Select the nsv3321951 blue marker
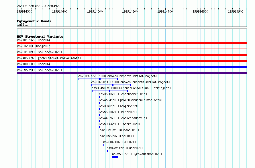Screen dimensions: 255x168 point(100,133)
